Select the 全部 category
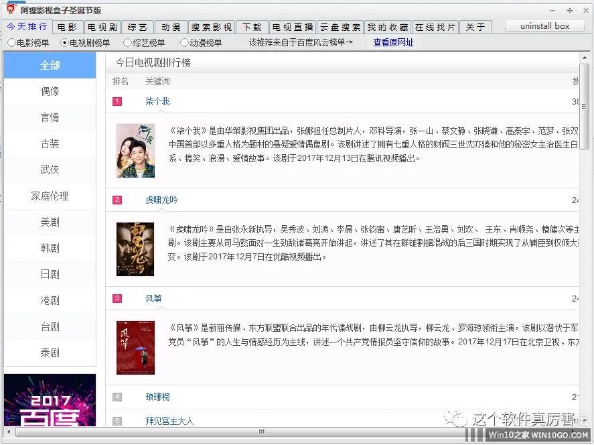Image resolution: width=594 pixels, height=445 pixels. point(50,65)
